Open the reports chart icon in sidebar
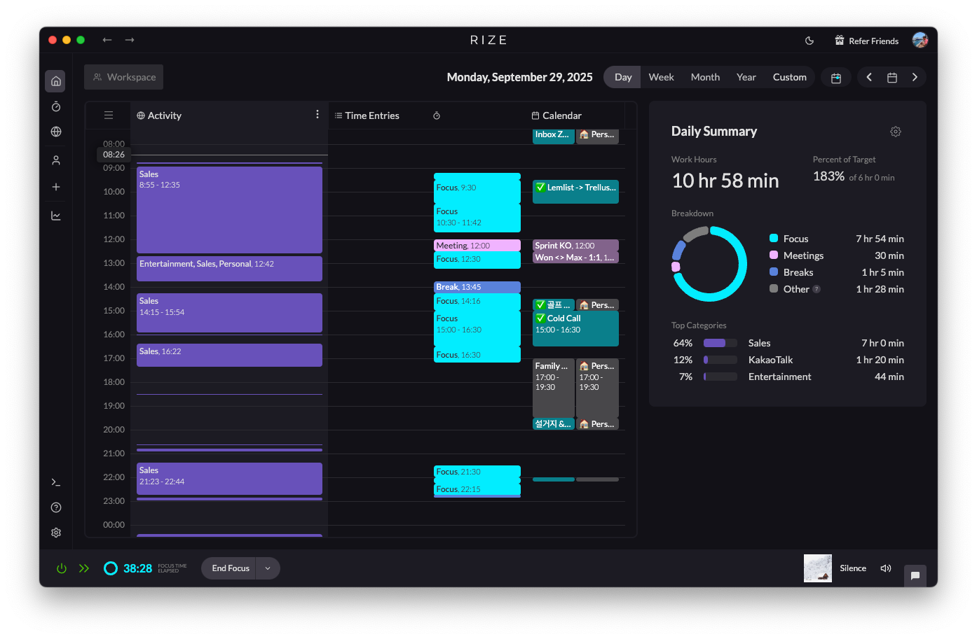 pos(56,216)
